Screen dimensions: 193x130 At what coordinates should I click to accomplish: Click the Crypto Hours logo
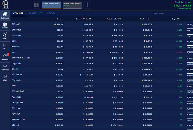pos(5,4)
